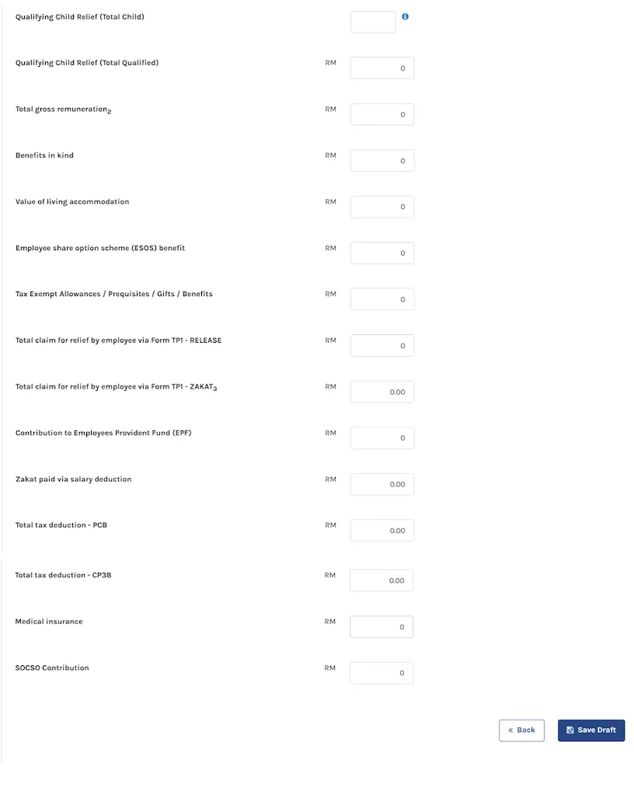Viewport: 634px width, 788px height.
Task: Click the Zakat paid via salary deduction field
Action: coord(381,484)
